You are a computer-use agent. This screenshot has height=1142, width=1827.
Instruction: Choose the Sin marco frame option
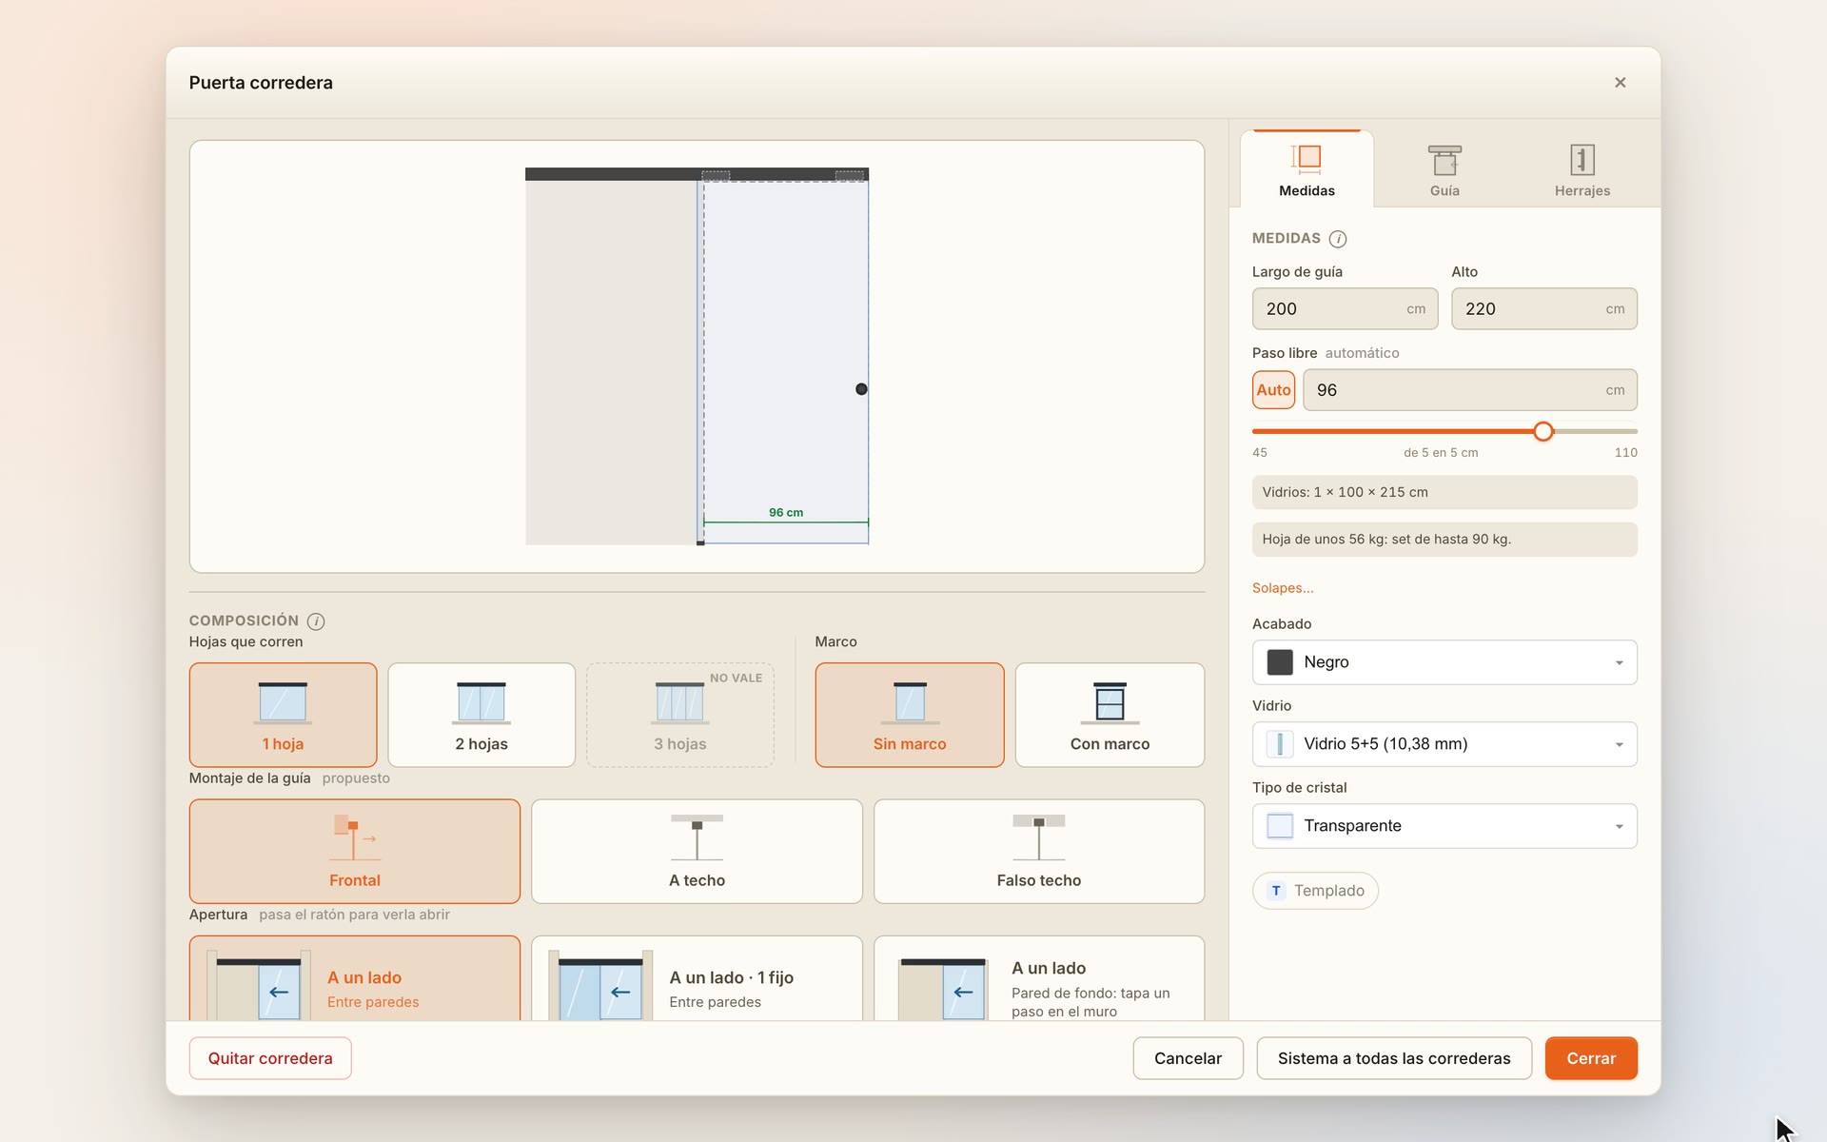pyautogui.click(x=910, y=715)
